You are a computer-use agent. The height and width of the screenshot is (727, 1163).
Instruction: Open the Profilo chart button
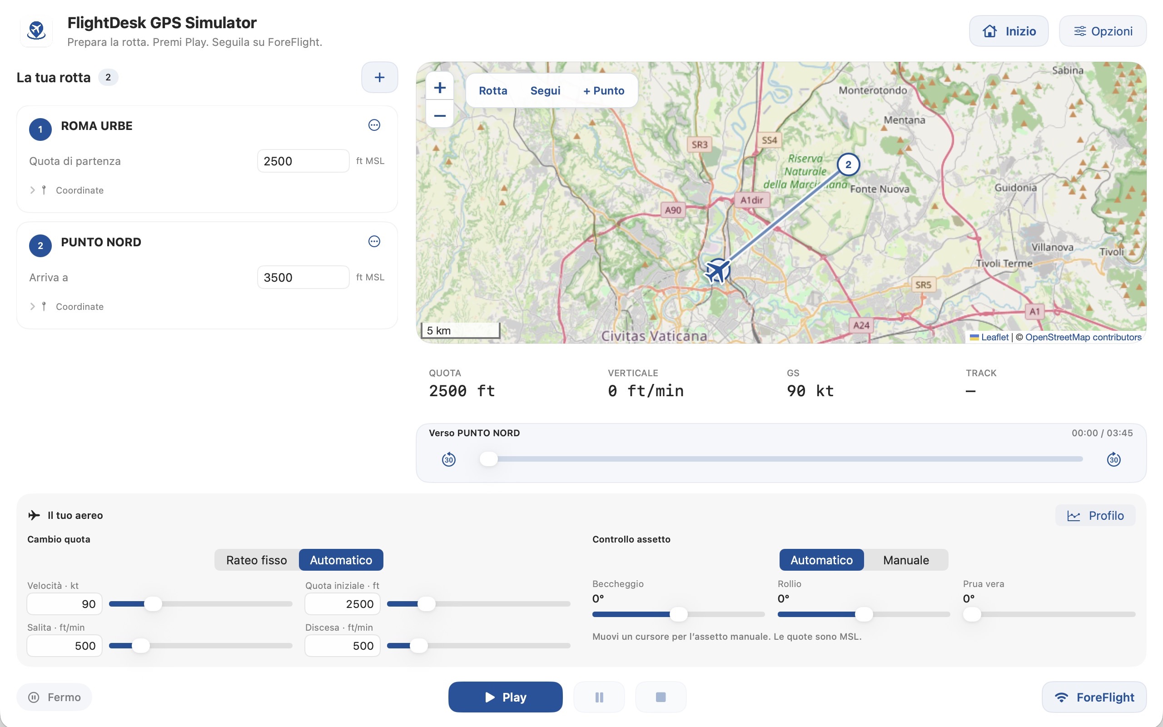[x=1095, y=515]
